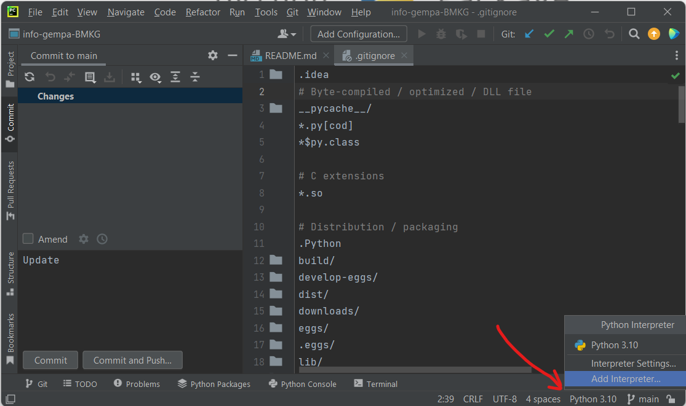The height and width of the screenshot is (406, 686).
Task: Open the diff preview eye icon
Action: point(156,77)
